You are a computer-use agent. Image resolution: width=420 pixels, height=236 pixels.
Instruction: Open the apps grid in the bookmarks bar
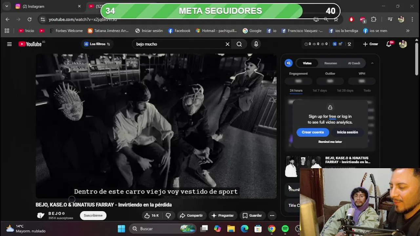coord(7,30)
